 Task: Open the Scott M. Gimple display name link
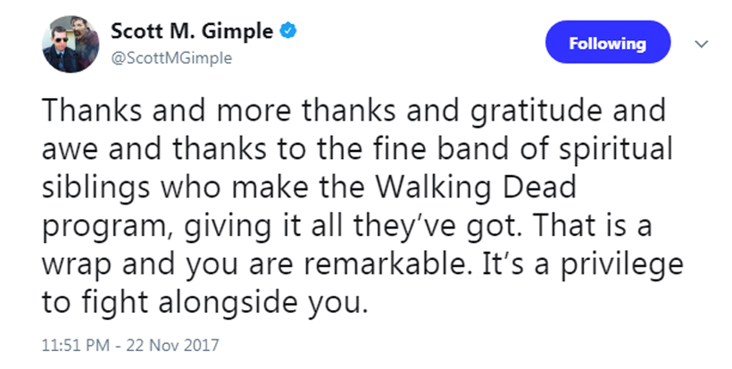click(189, 30)
